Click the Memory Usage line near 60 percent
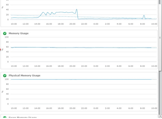Image resolution: width=162 pixels, height=119 pixels. [81, 48]
